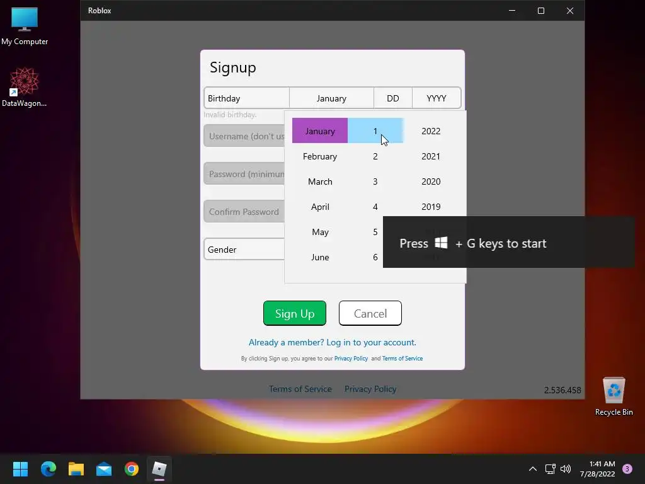Select the Roblox taskbar icon
Image resolution: width=645 pixels, height=484 pixels.
click(159, 469)
